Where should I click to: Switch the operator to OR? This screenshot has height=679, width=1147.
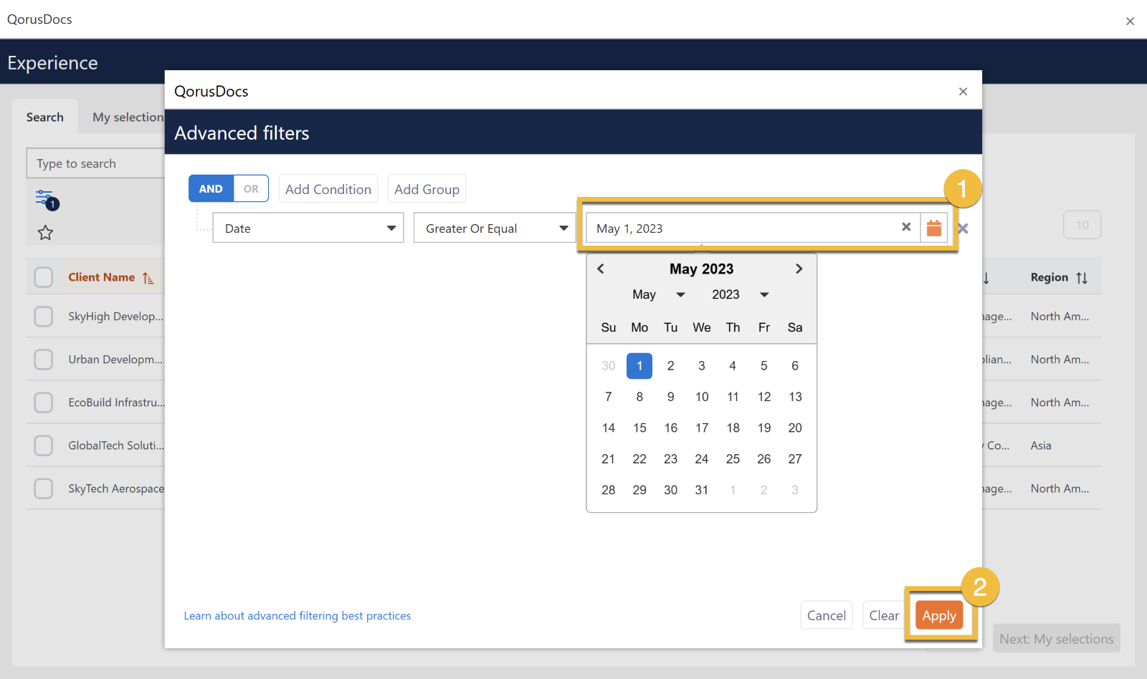coord(251,189)
